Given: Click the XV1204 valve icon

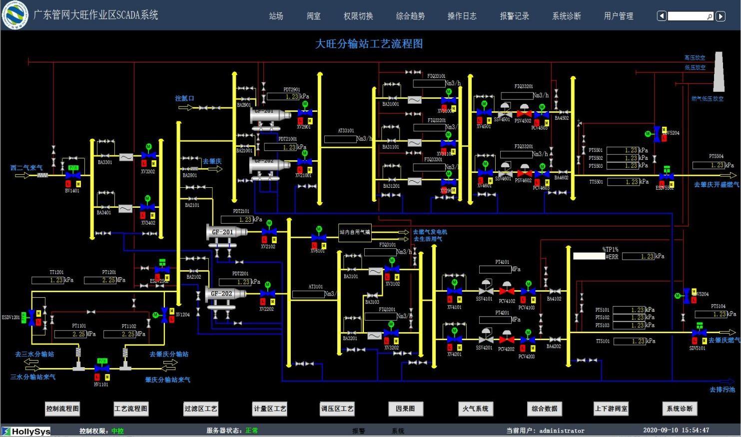Looking at the screenshot, I should tap(164, 315).
